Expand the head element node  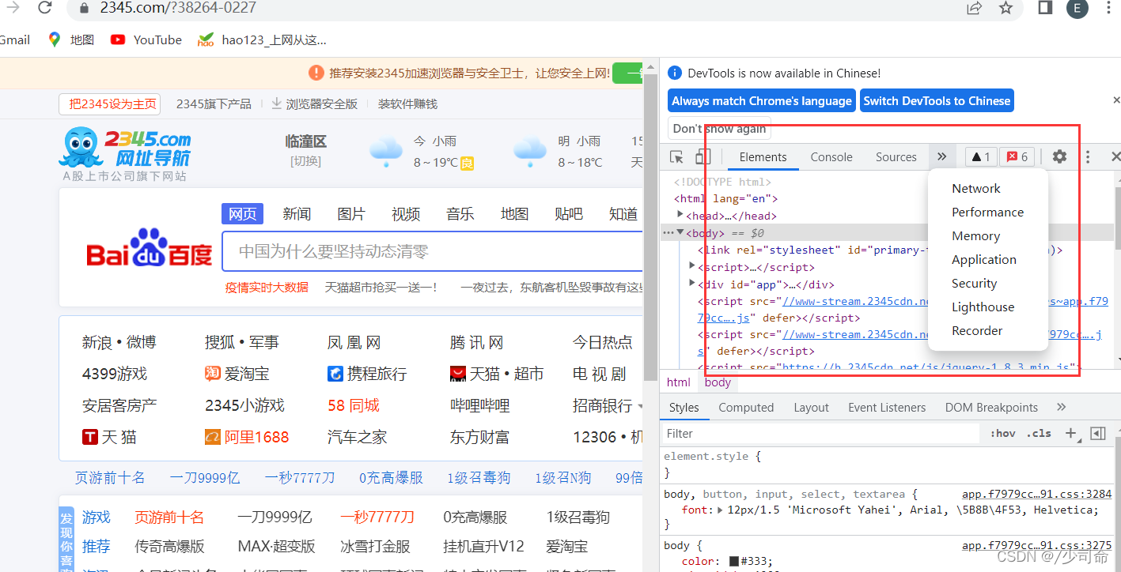click(680, 215)
